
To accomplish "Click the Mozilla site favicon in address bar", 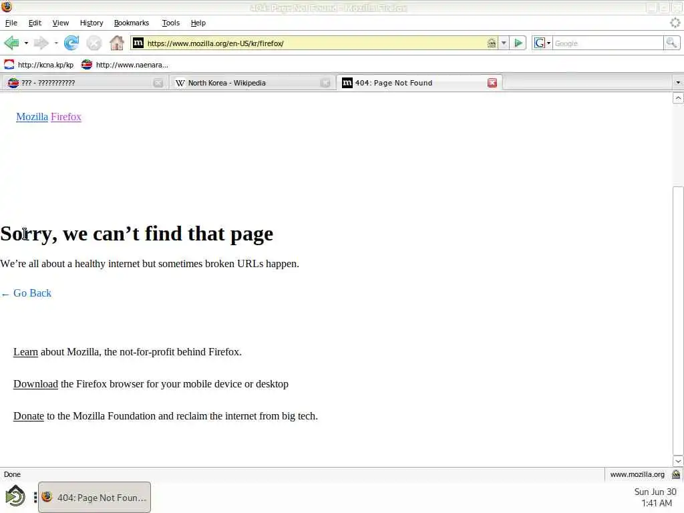I will click(x=138, y=43).
